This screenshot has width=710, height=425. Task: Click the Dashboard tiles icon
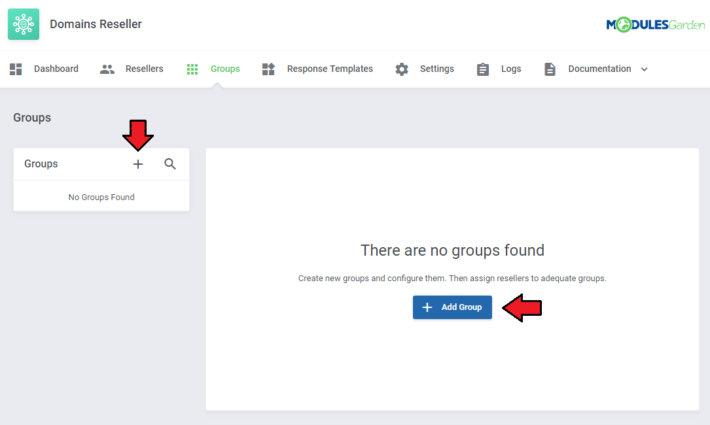[16, 69]
